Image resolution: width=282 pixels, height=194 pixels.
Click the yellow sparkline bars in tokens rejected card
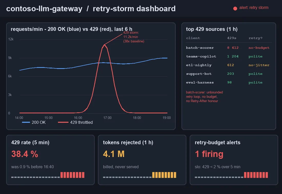point(164,175)
